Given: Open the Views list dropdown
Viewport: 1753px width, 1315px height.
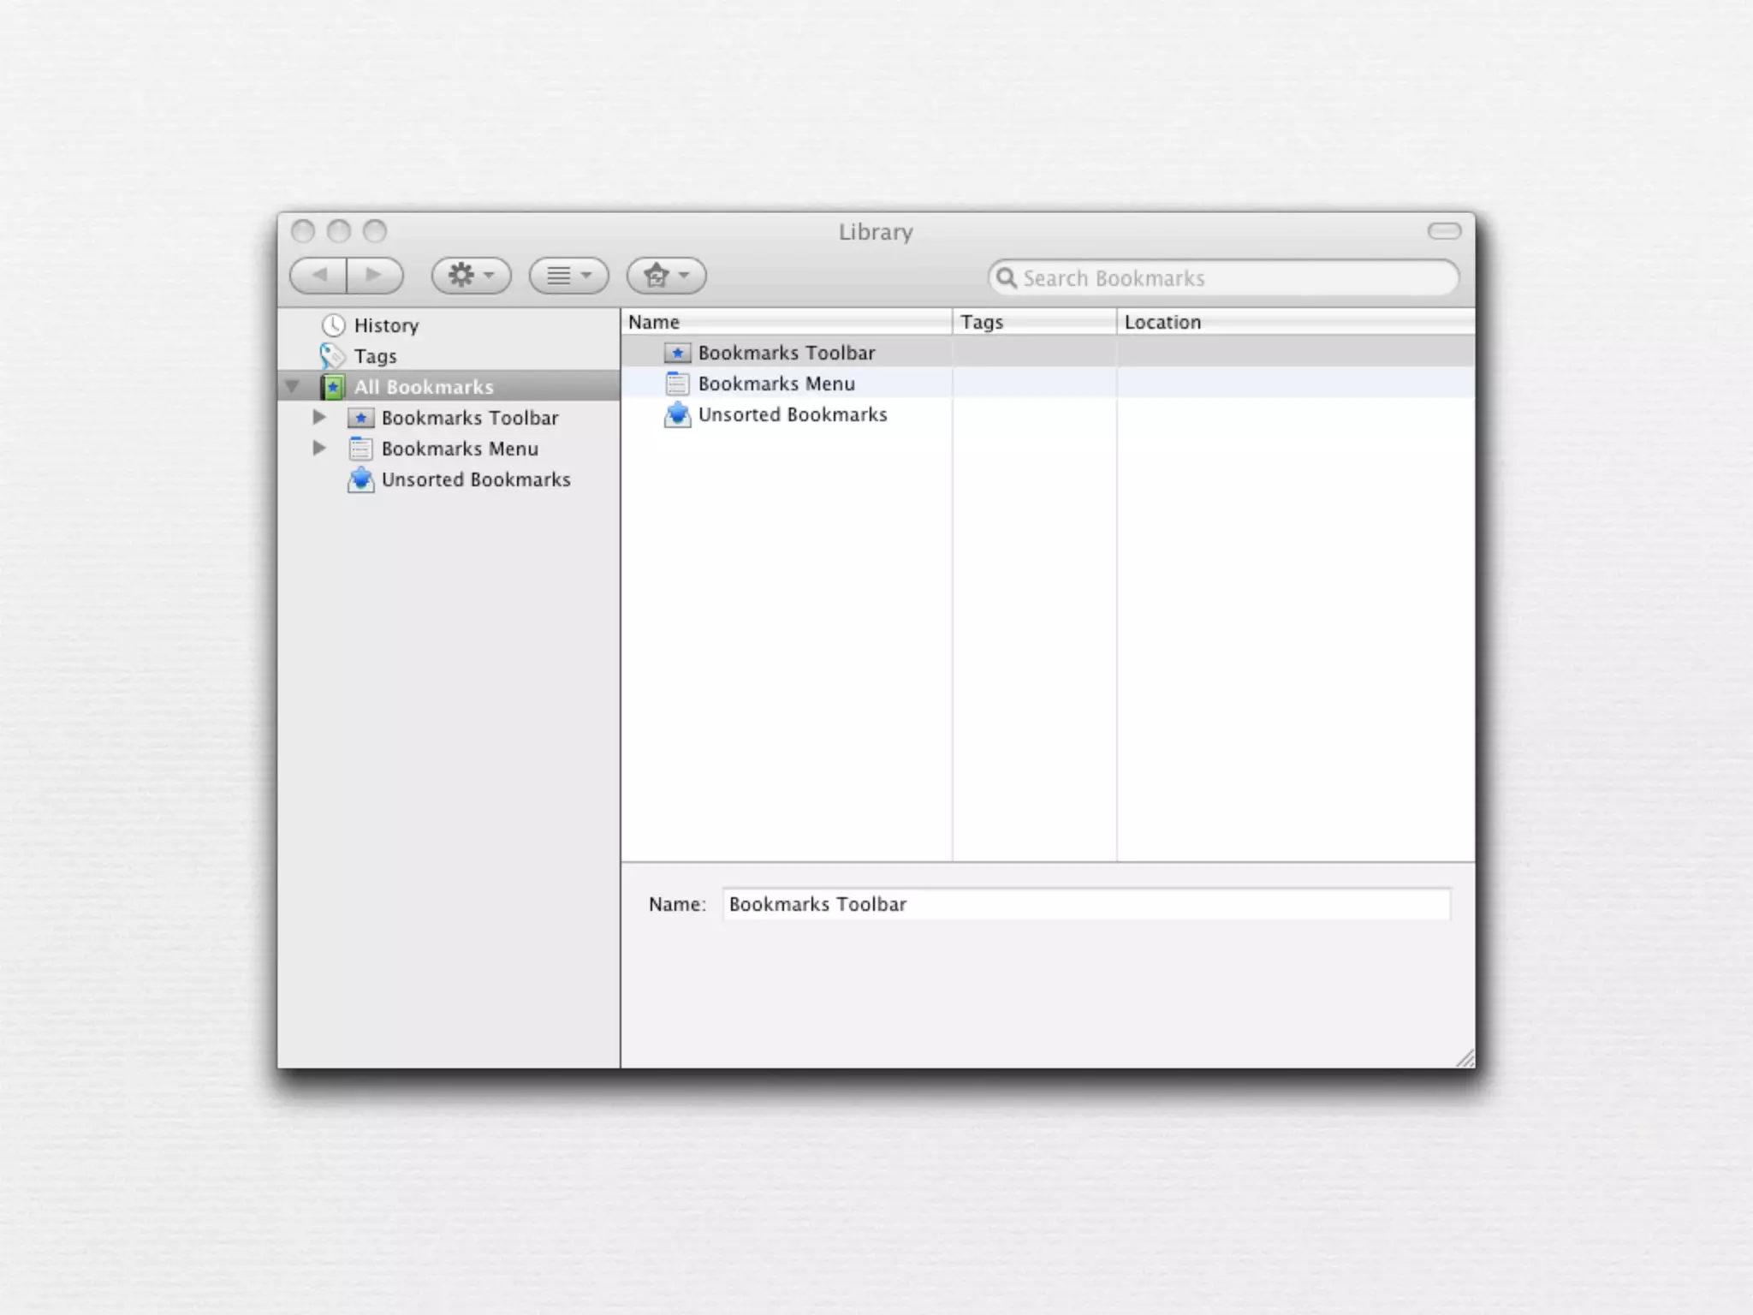Looking at the screenshot, I should pyautogui.click(x=568, y=276).
